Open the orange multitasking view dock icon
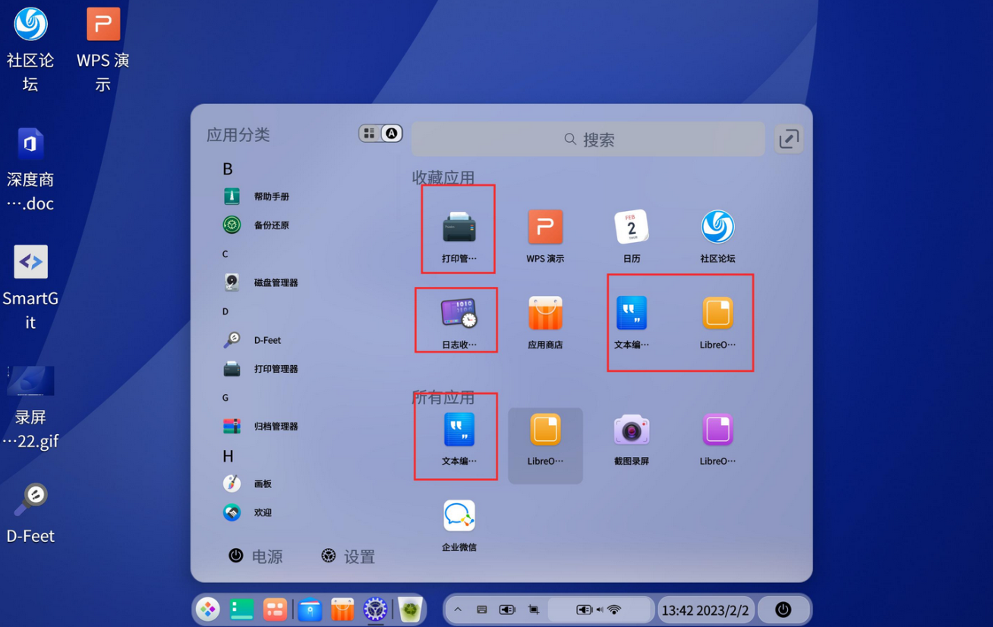Screen dimensions: 993x627 pos(275,609)
